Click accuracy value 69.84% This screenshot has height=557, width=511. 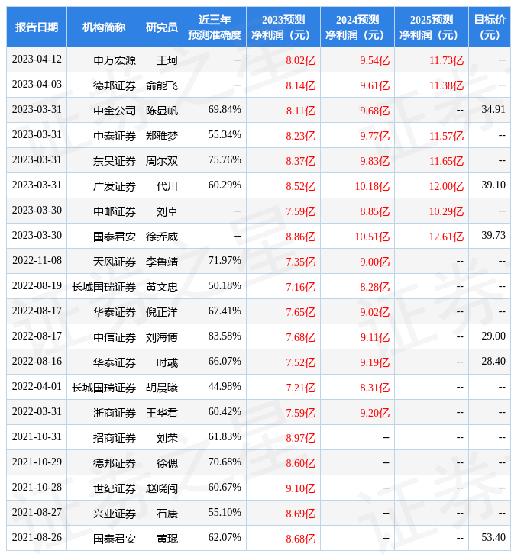tap(225, 110)
